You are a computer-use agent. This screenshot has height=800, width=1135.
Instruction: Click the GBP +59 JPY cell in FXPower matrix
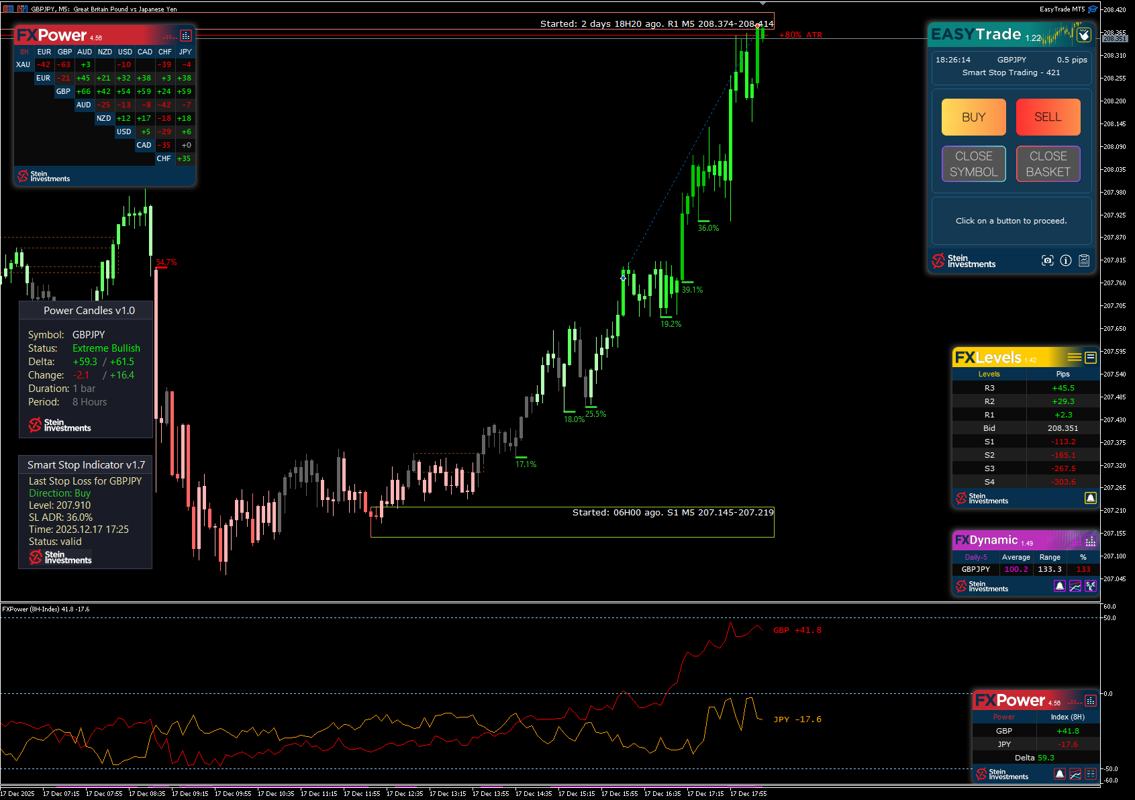pyautogui.click(x=185, y=91)
